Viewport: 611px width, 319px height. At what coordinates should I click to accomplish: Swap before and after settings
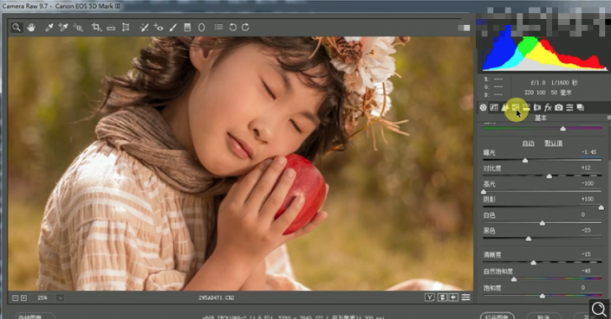pos(442,297)
